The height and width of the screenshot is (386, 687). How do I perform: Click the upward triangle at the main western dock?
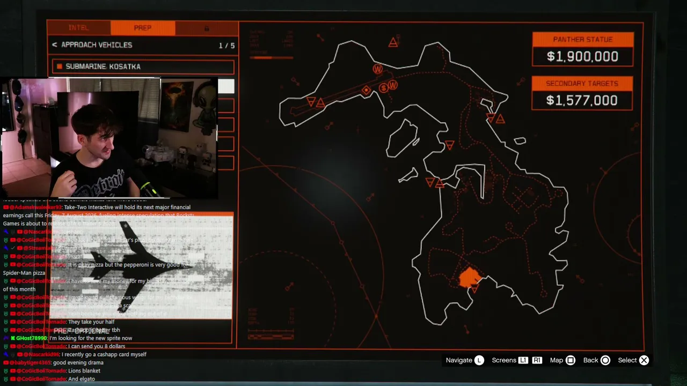(440, 183)
